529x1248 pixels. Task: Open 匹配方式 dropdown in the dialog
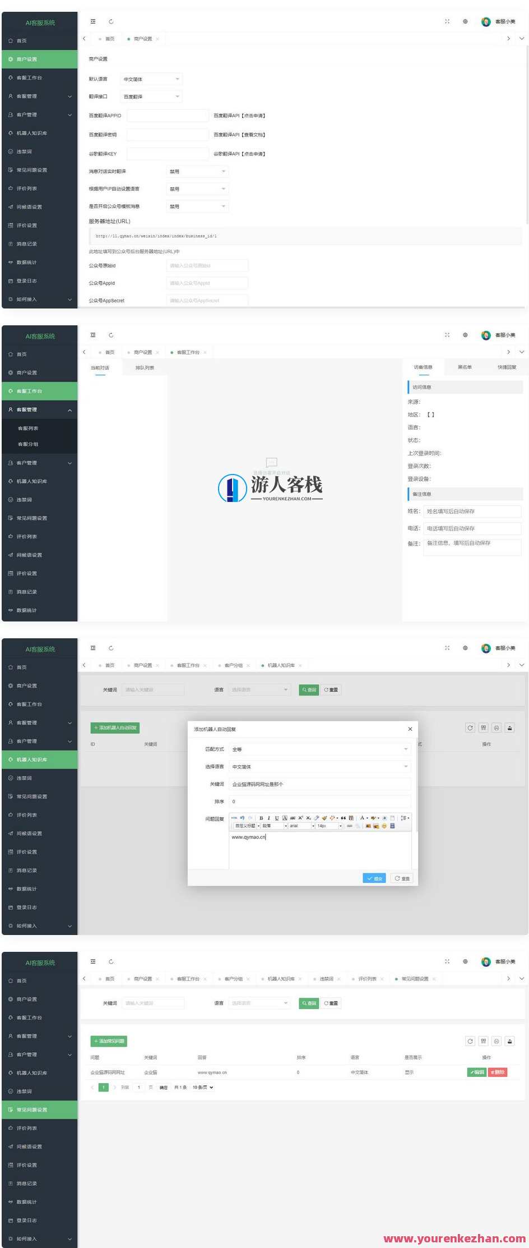click(x=320, y=749)
